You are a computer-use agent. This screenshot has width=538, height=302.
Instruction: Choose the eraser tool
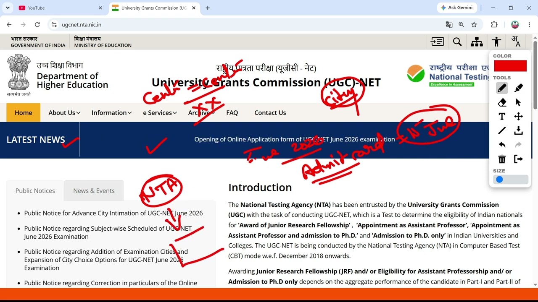point(502,102)
